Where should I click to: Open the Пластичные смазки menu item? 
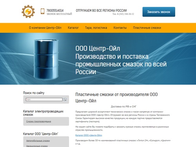pyautogui.click(x=147, y=28)
